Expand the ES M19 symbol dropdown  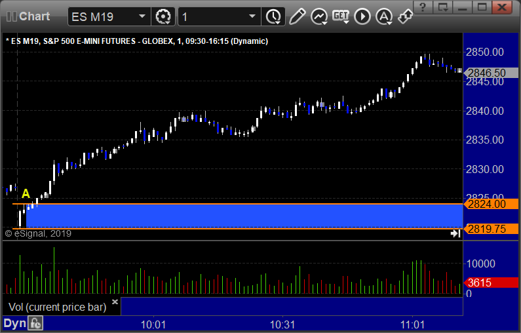click(142, 16)
